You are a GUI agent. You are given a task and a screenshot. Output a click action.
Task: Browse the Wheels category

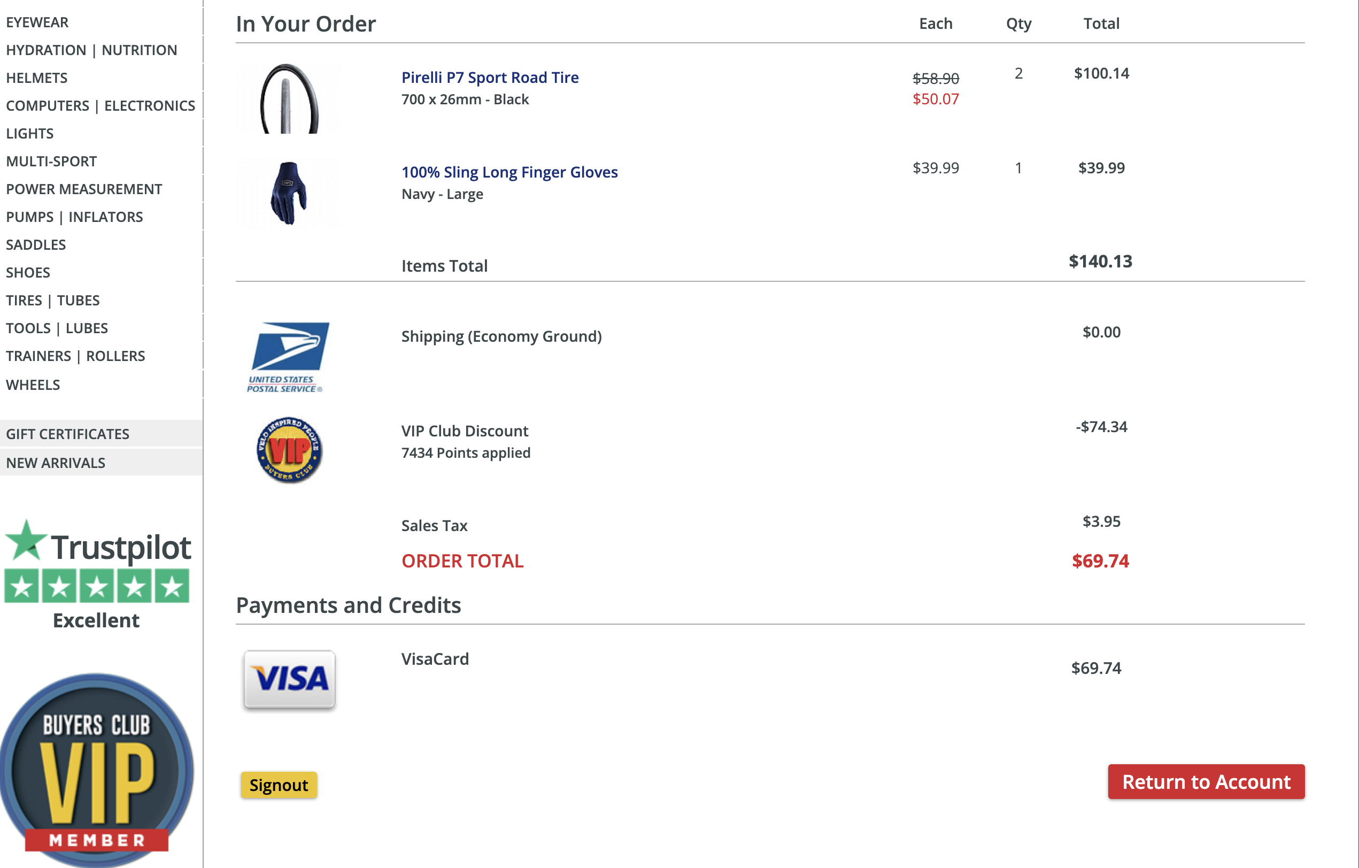pyautogui.click(x=33, y=385)
